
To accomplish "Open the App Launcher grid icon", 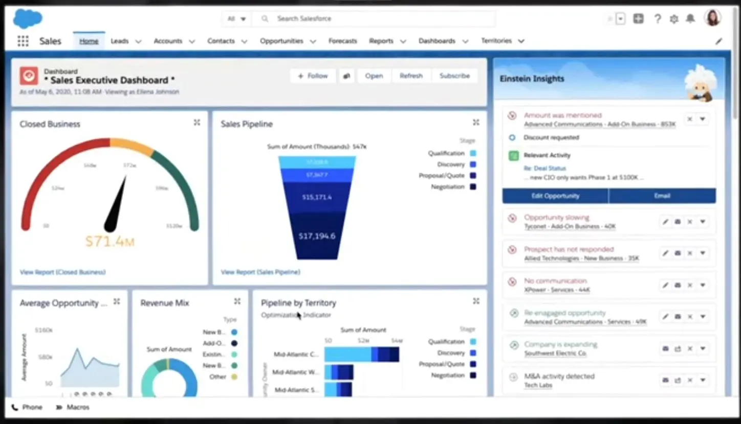I will pos(23,41).
